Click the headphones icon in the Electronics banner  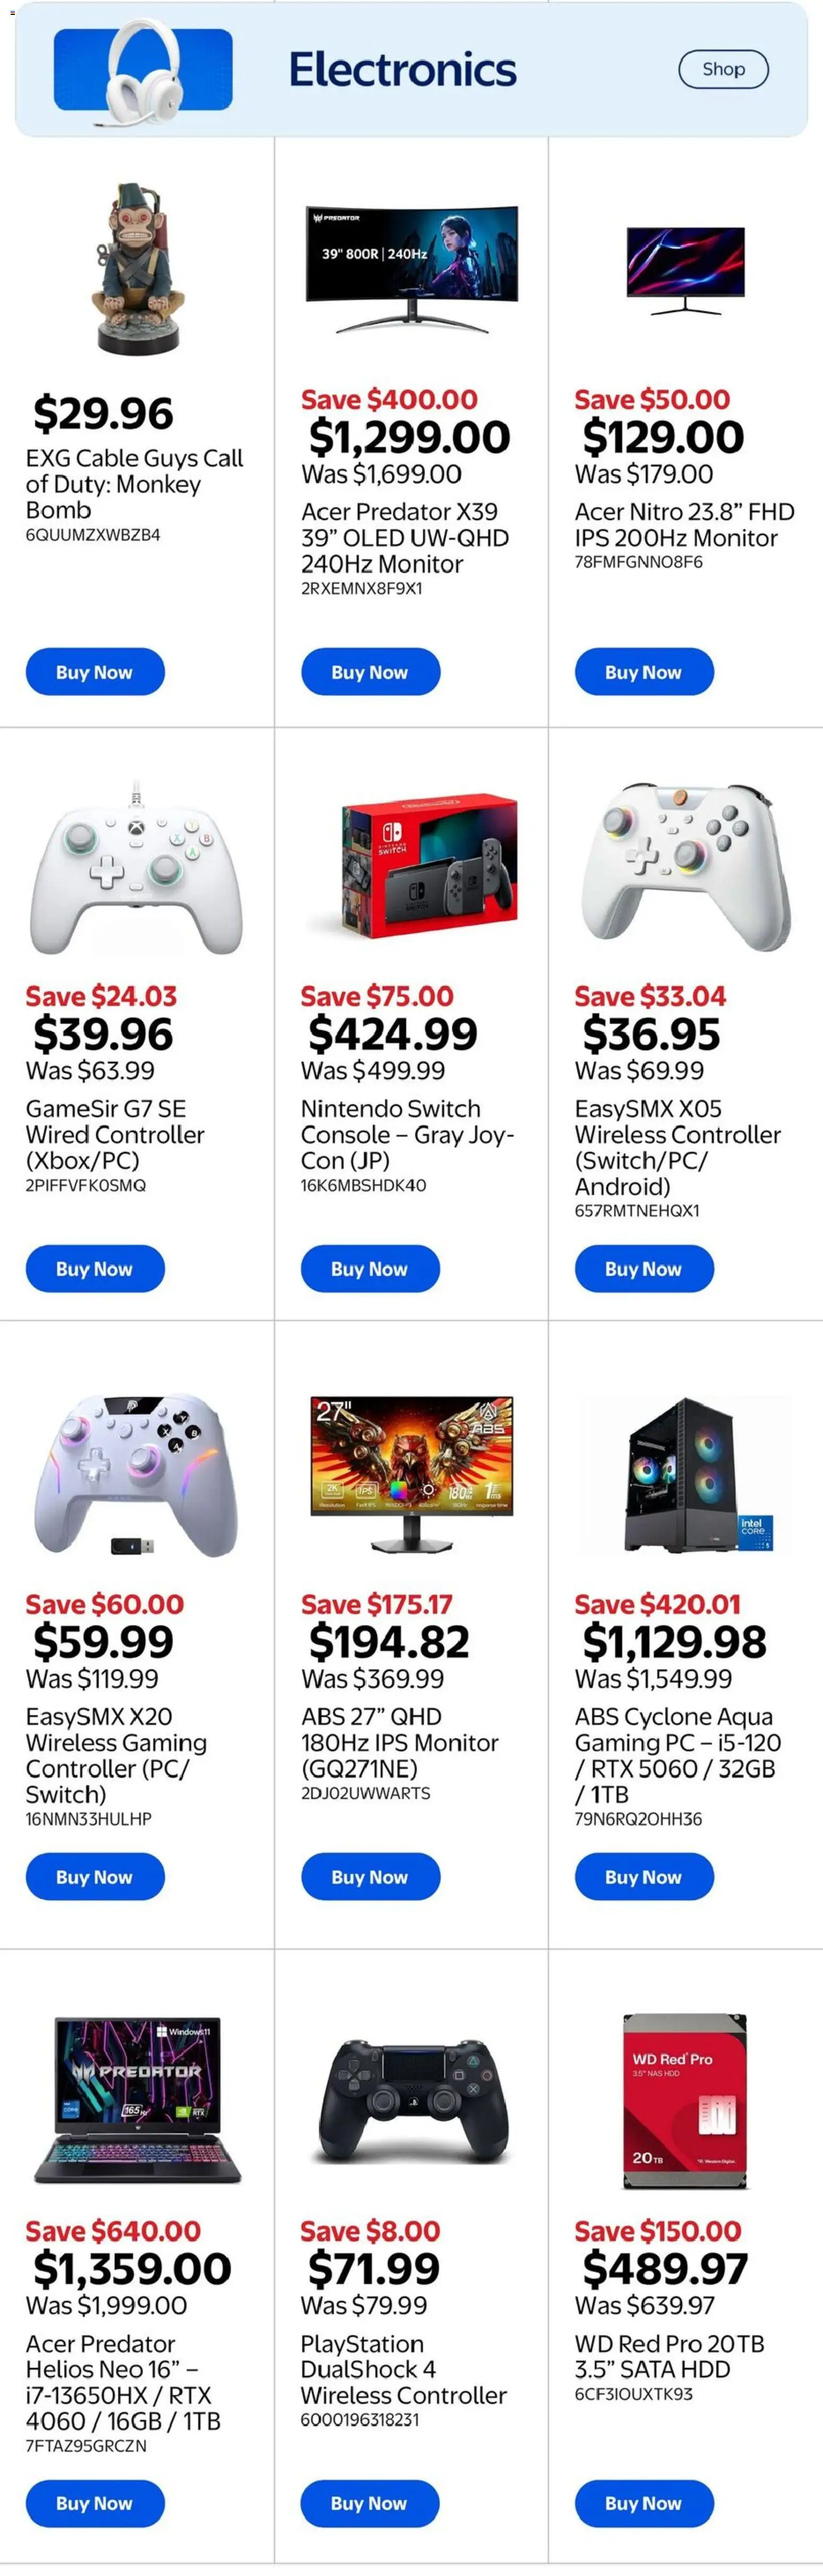(x=140, y=70)
